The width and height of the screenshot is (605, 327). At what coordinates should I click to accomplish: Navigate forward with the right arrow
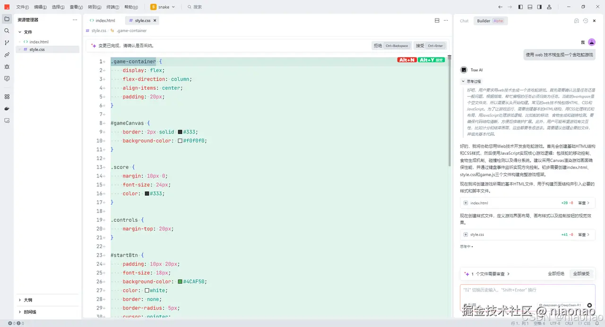(510, 7)
